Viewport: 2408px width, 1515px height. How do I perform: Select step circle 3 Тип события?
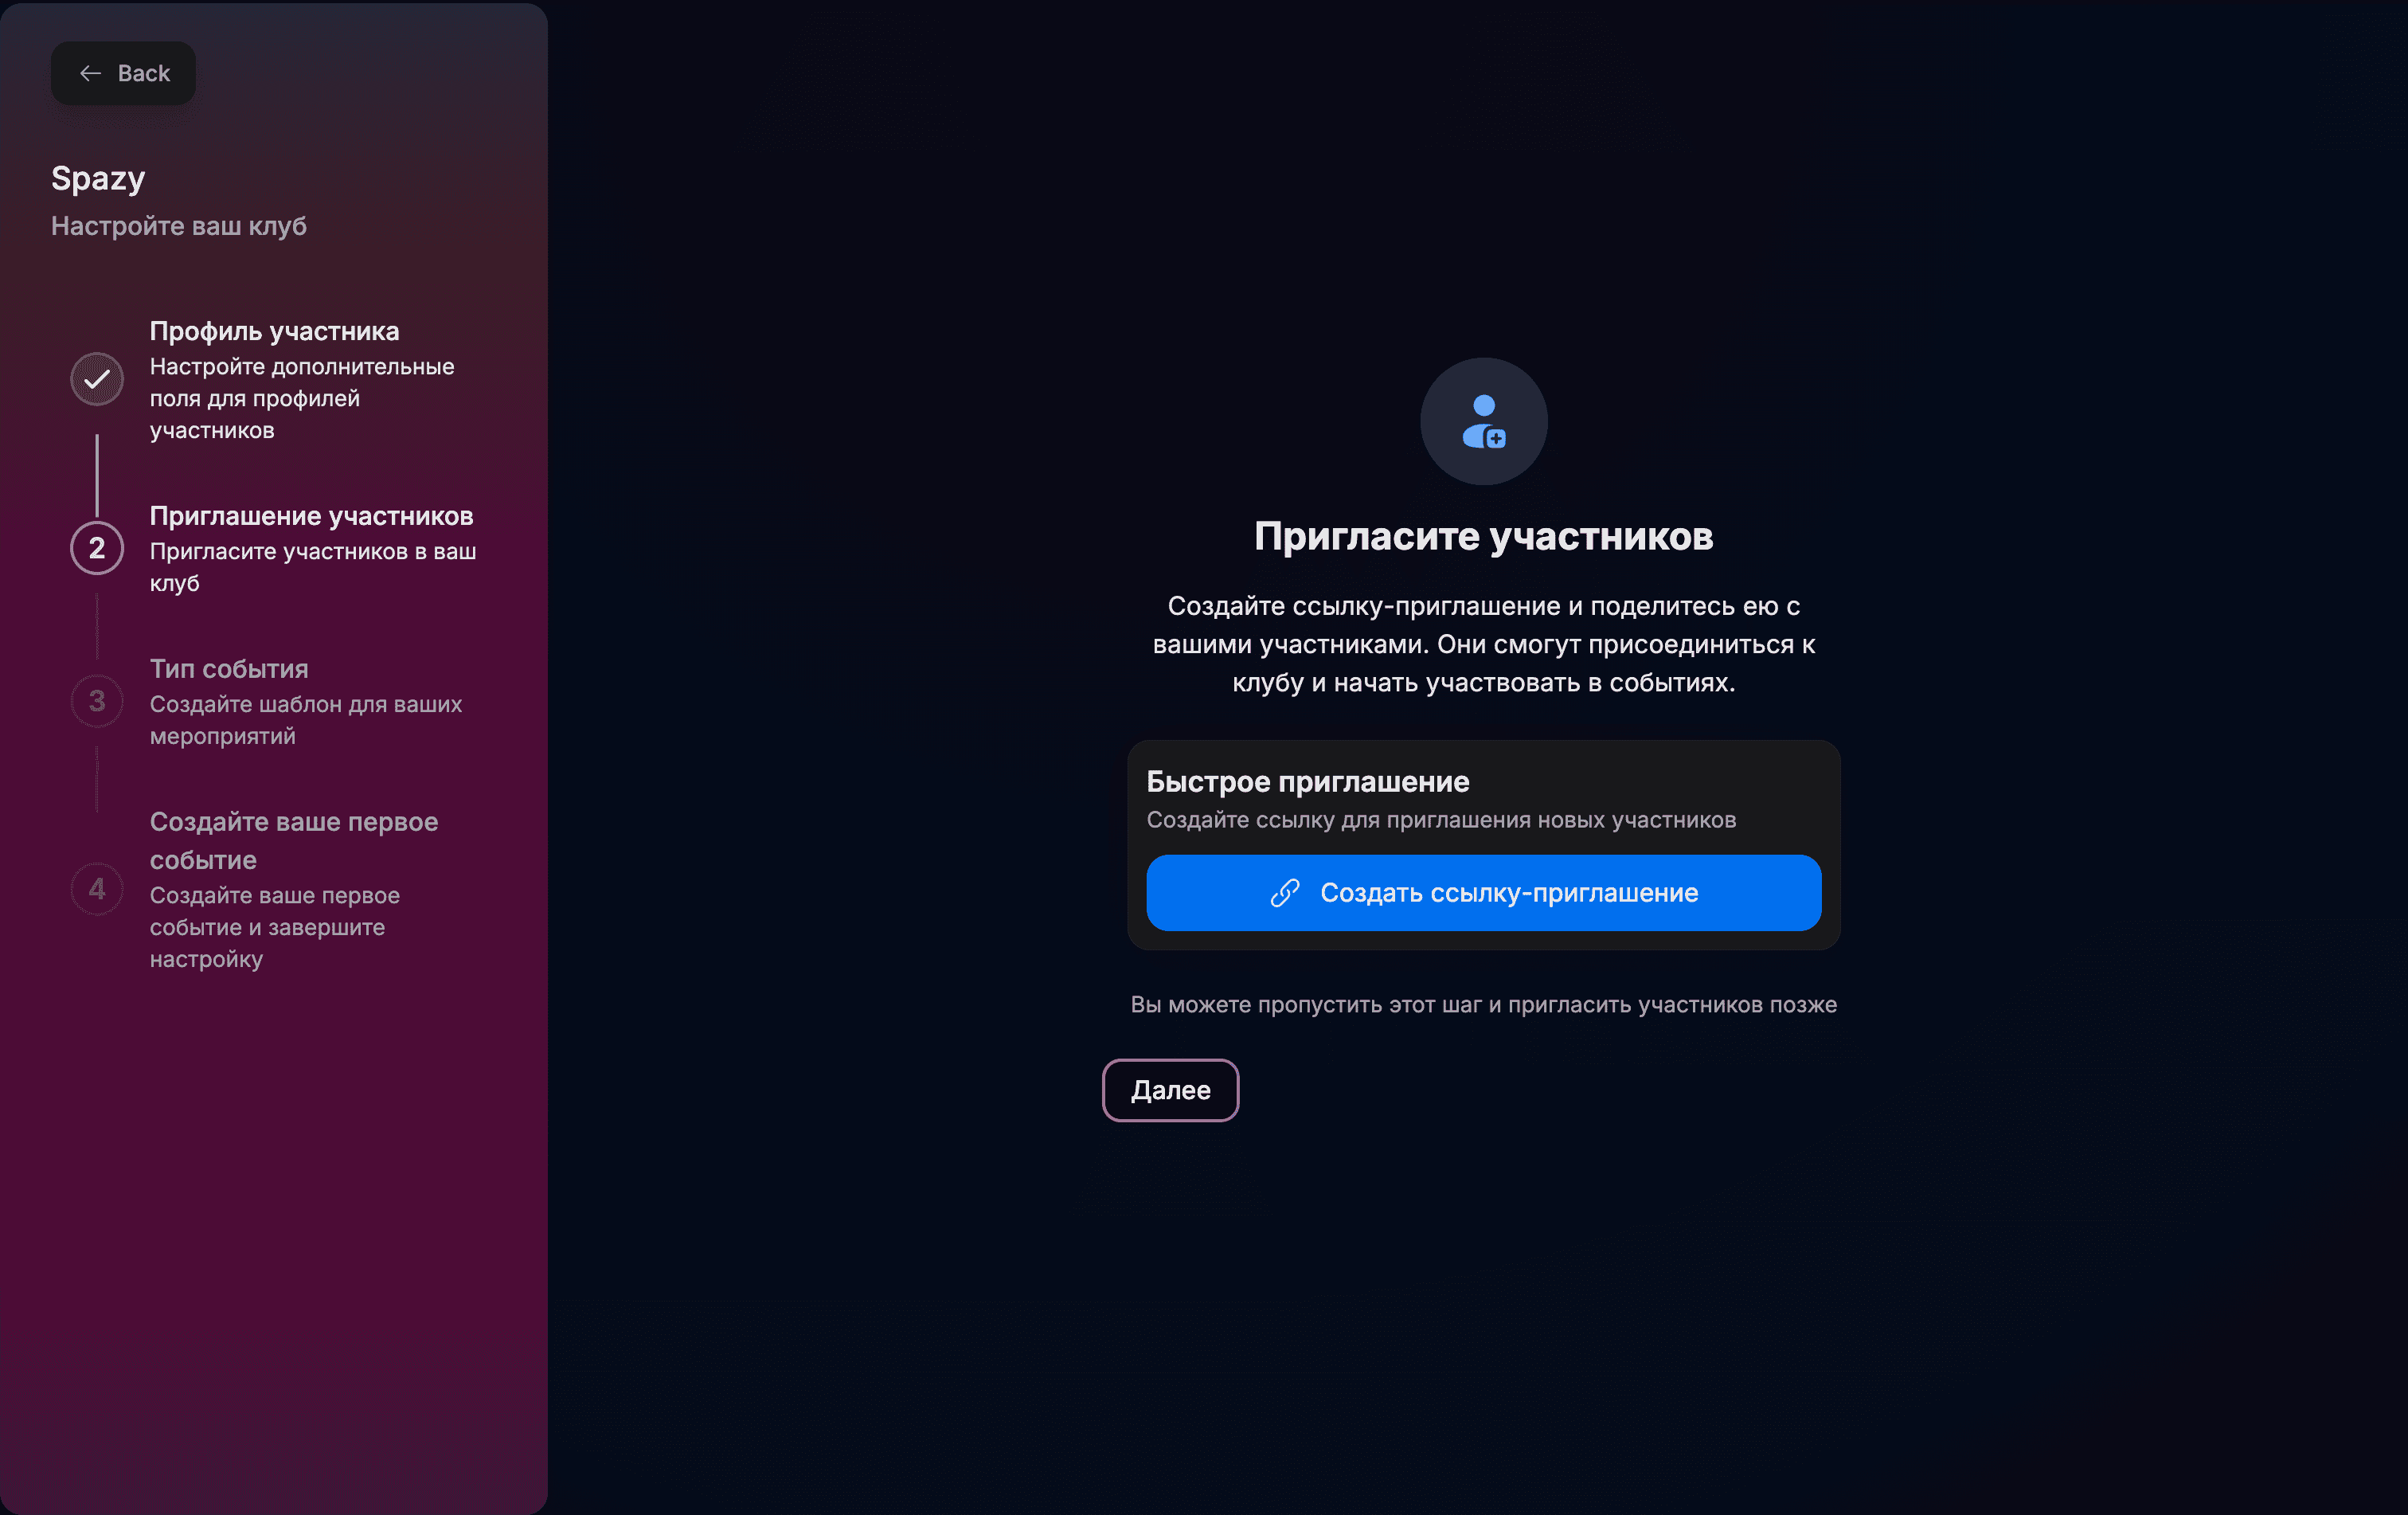96,701
